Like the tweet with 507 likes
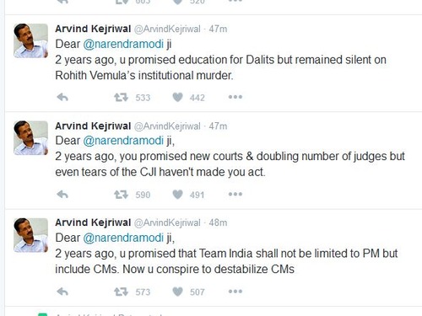Image resolution: width=422 pixels, height=316 pixels. point(177,292)
